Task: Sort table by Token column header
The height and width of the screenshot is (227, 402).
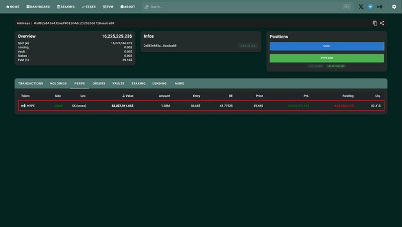Action: [25, 96]
